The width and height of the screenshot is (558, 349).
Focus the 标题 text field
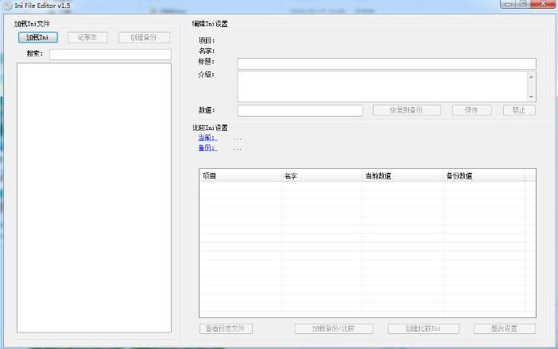coord(386,63)
